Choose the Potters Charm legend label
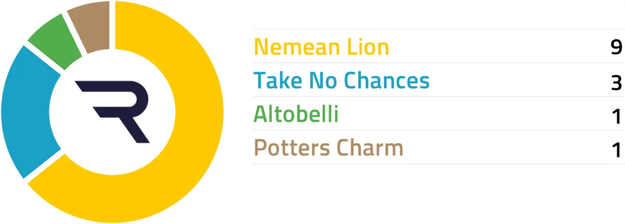This screenshot has height=224, width=625. pos(329,148)
